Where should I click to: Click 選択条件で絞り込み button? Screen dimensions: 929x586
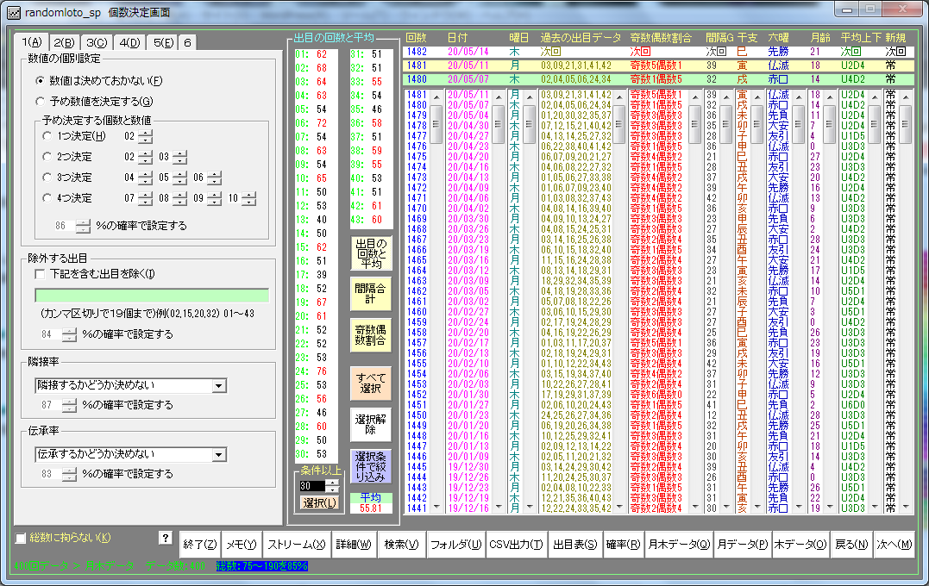[x=371, y=466]
